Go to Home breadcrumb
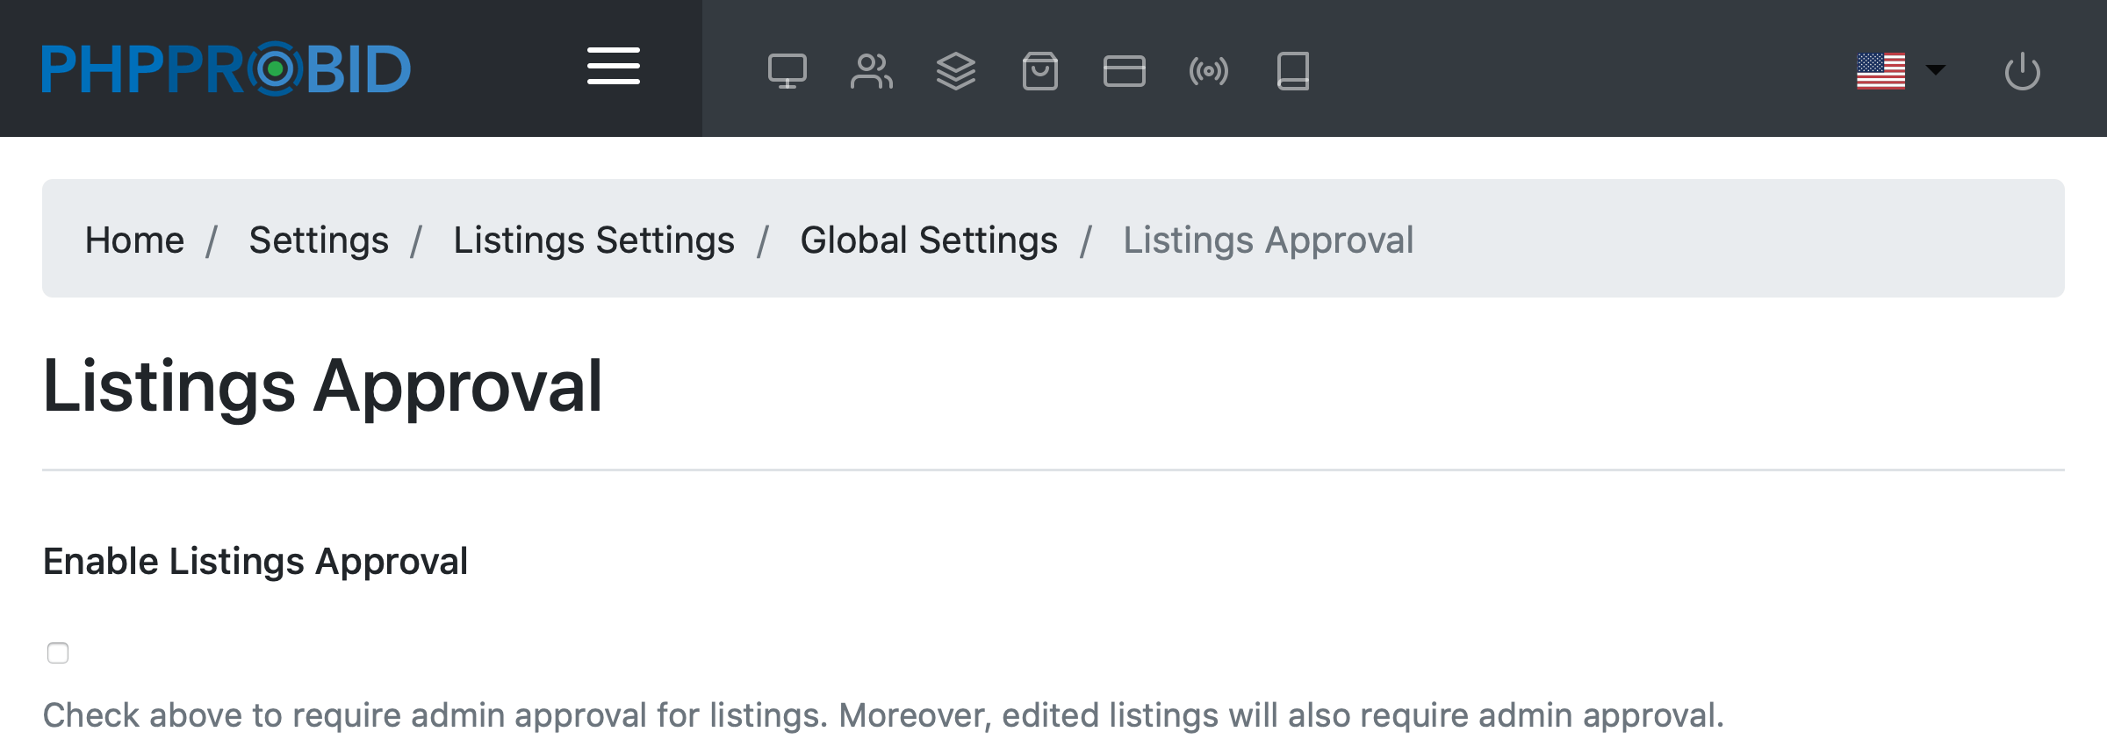2107x739 pixels. pyautogui.click(x=134, y=240)
